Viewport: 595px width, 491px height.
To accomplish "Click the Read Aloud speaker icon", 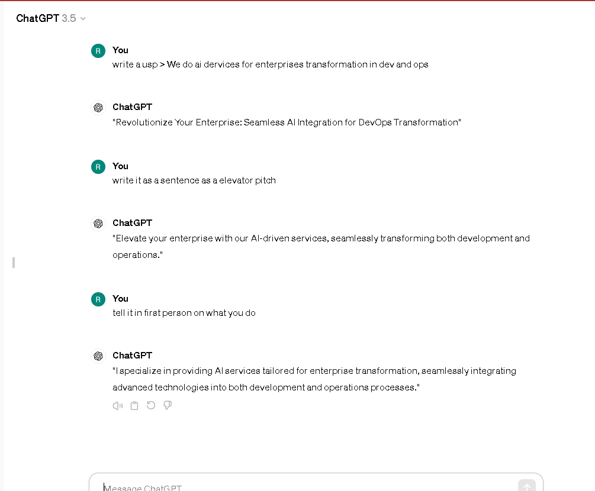I will pyautogui.click(x=118, y=406).
